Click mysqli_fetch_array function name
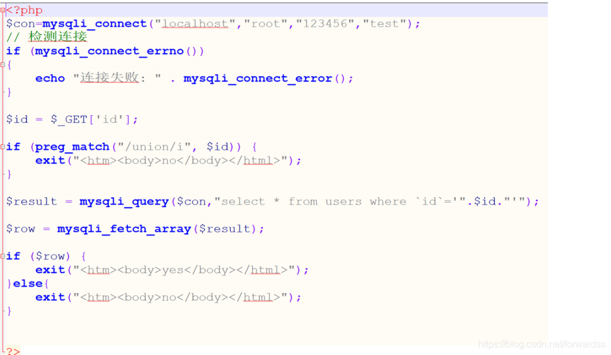This screenshot has height=355, width=611. pos(124,229)
